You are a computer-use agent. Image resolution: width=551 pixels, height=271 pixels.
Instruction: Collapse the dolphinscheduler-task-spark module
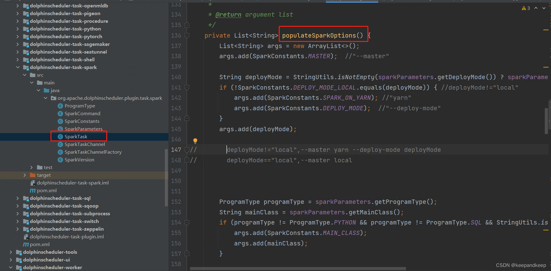(18, 67)
